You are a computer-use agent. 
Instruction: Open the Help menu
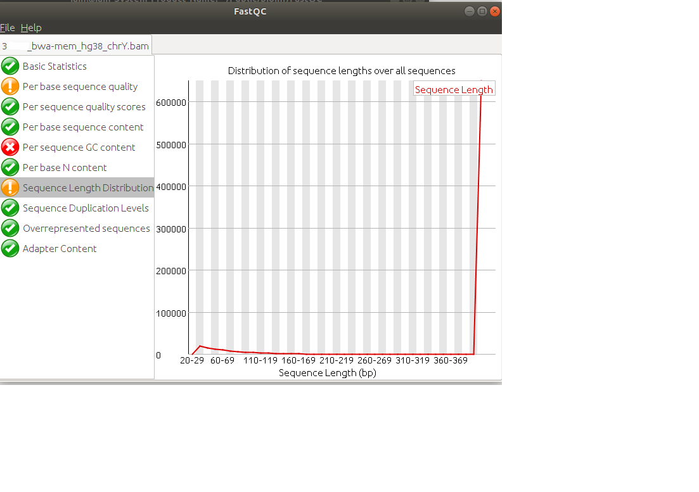coord(31,28)
